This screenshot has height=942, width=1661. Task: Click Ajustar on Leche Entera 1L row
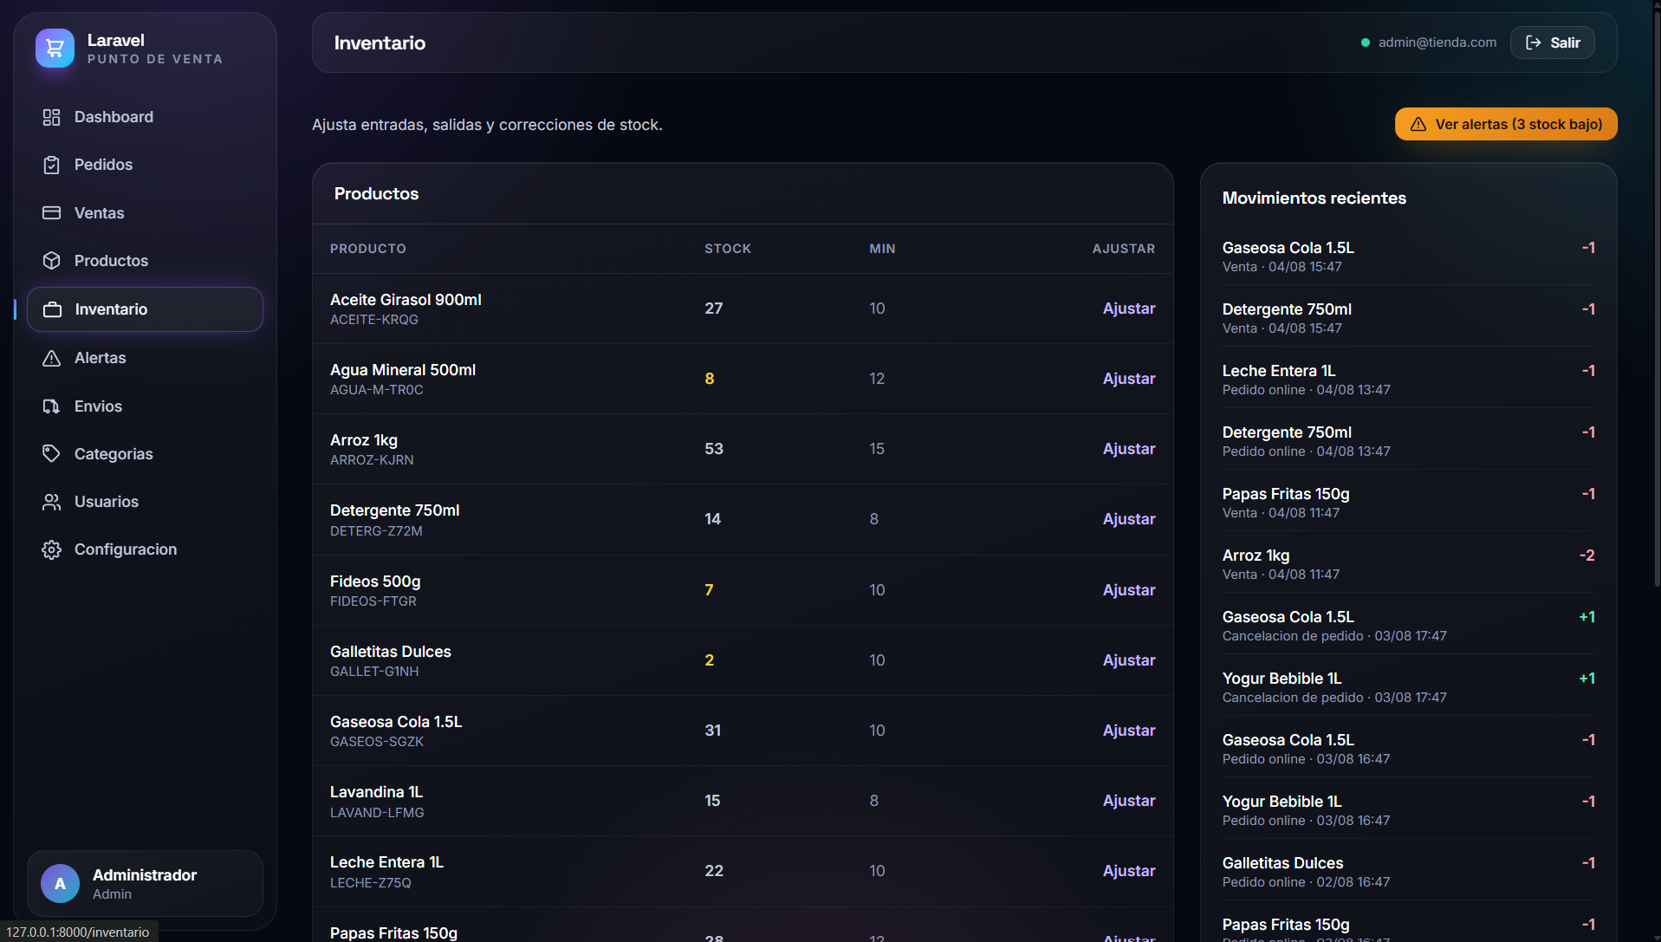pyautogui.click(x=1129, y=871)
